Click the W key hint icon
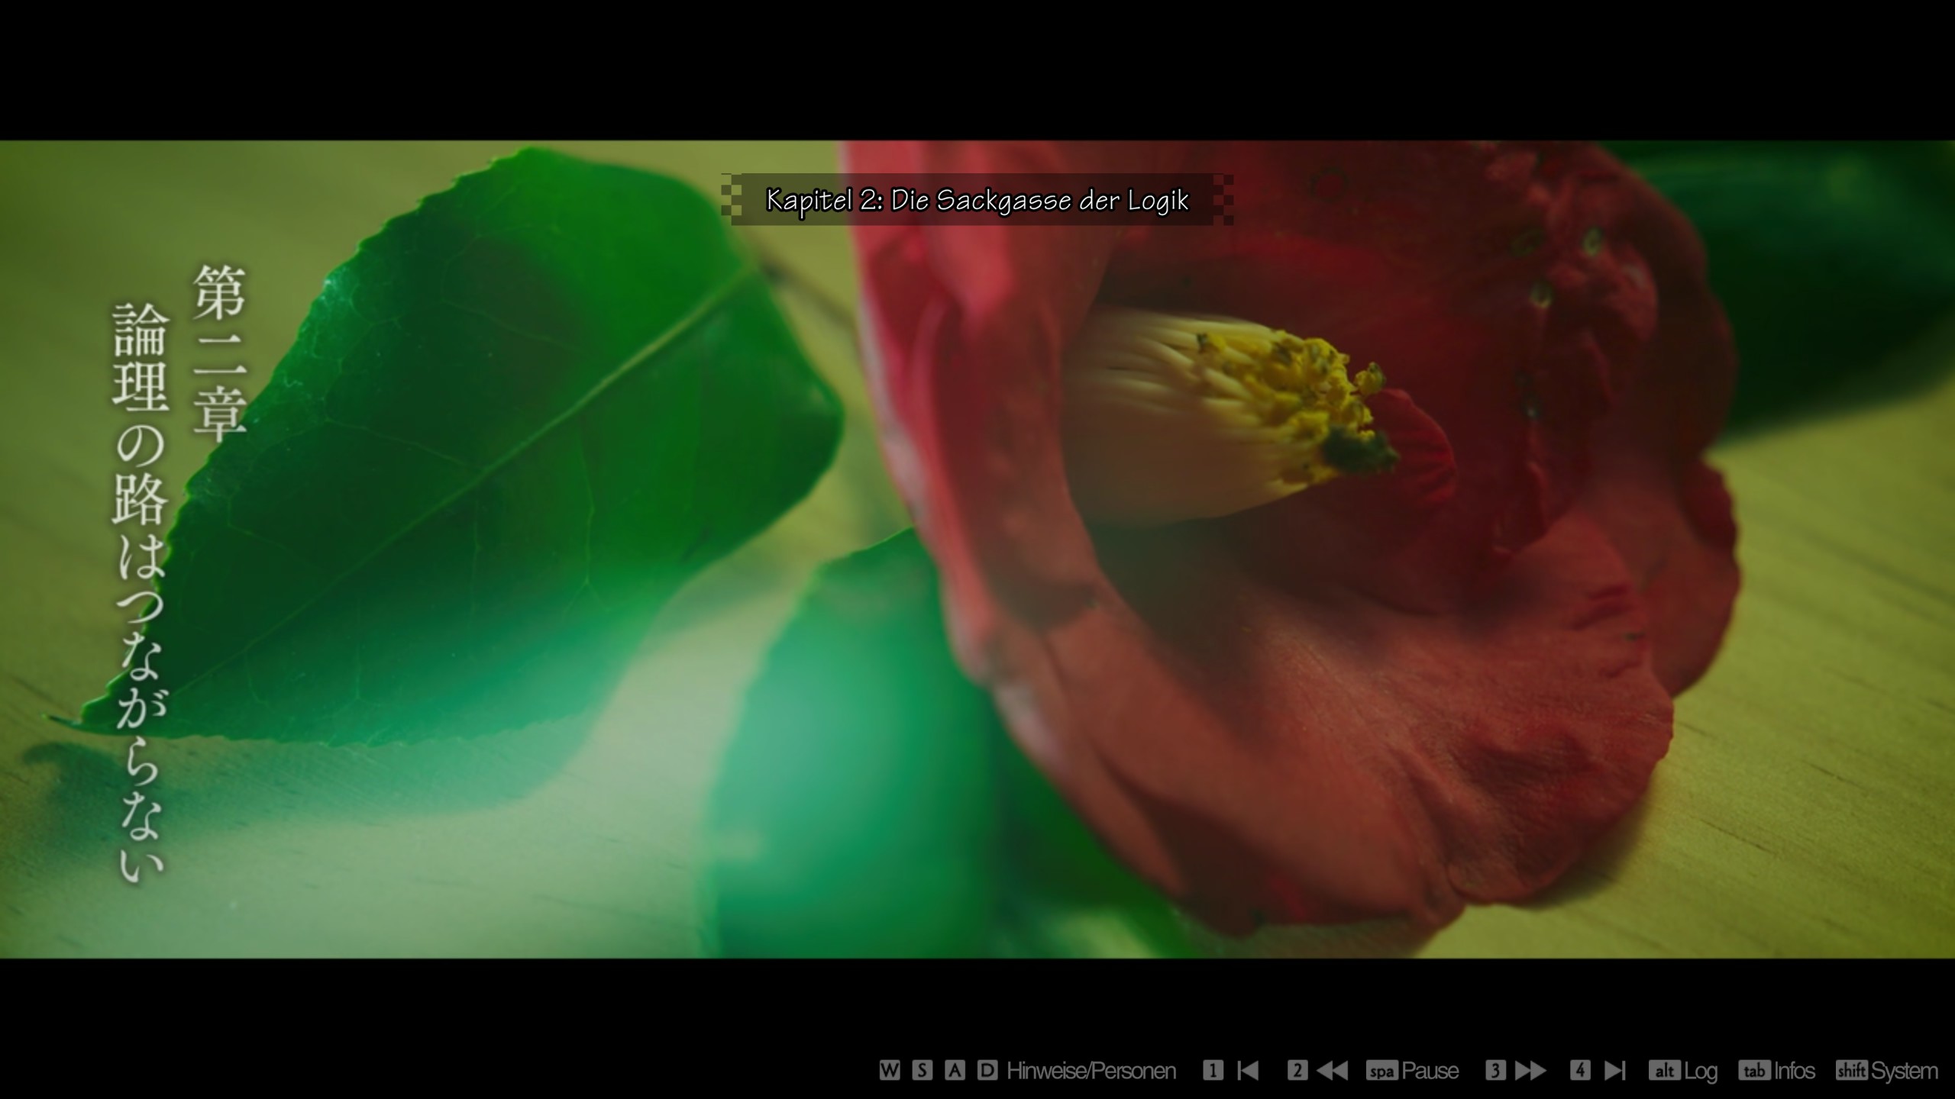 (x=889, y=1071)
